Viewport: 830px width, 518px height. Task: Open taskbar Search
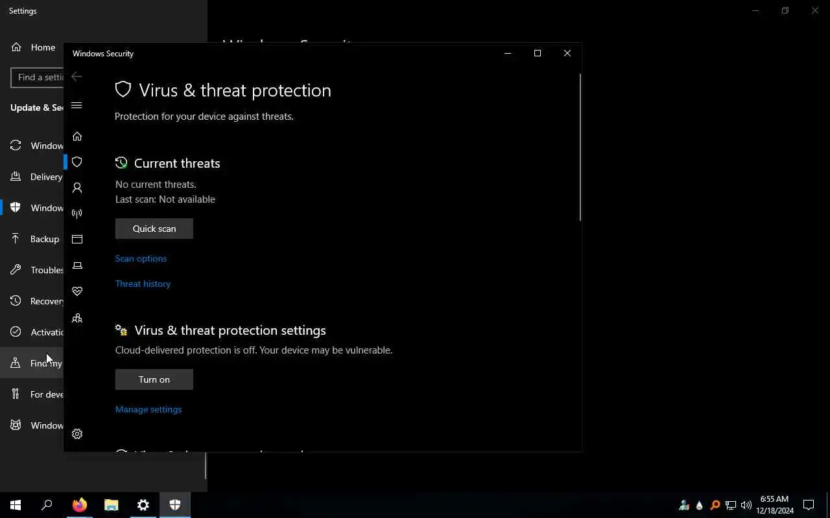click(47, 505)
